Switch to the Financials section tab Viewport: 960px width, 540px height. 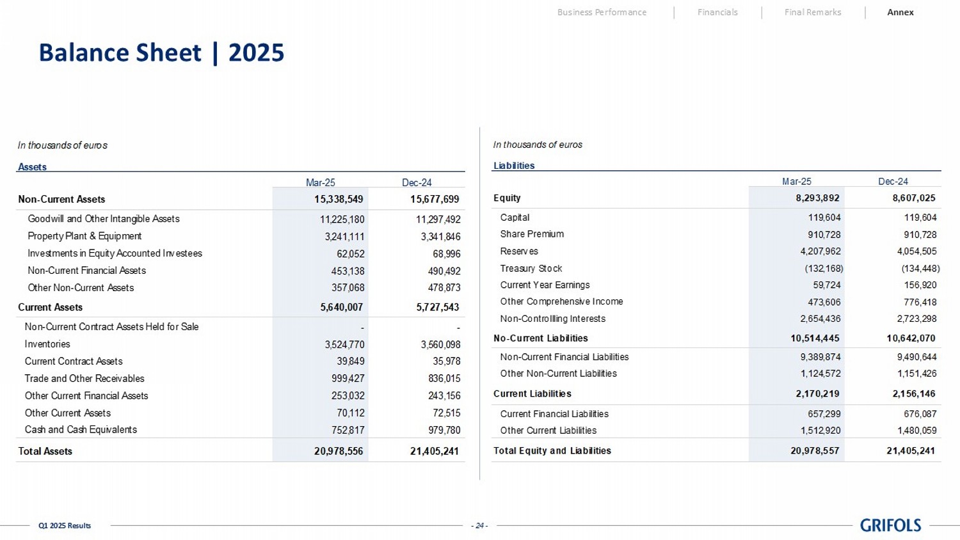click(717, 12)
